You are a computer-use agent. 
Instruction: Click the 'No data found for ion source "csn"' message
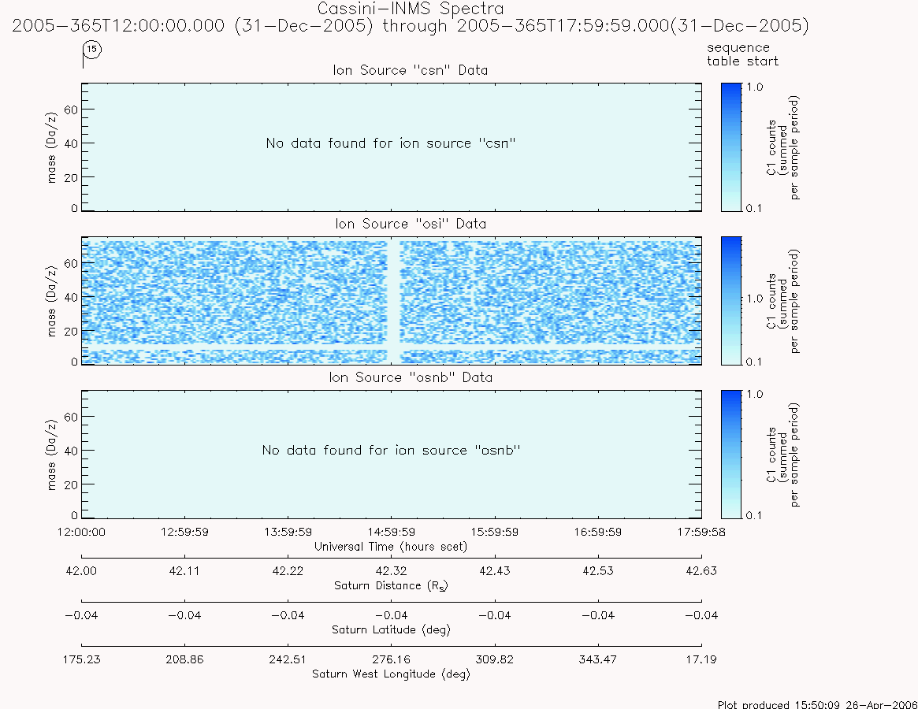(x=391, y=143)
